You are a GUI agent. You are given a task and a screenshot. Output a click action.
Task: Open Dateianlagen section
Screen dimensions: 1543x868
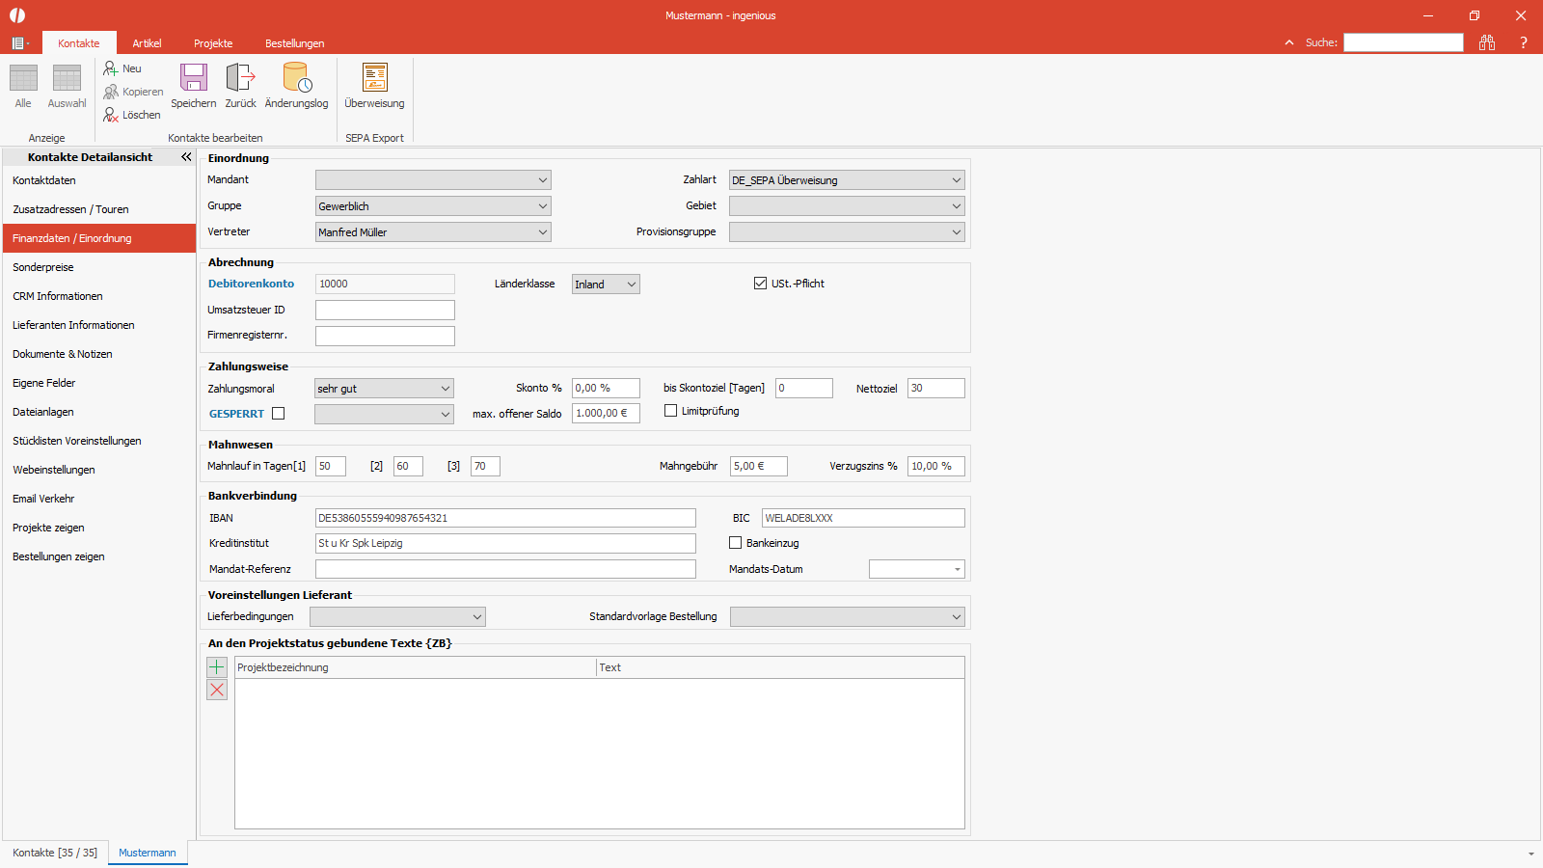[x=99, y=412]
